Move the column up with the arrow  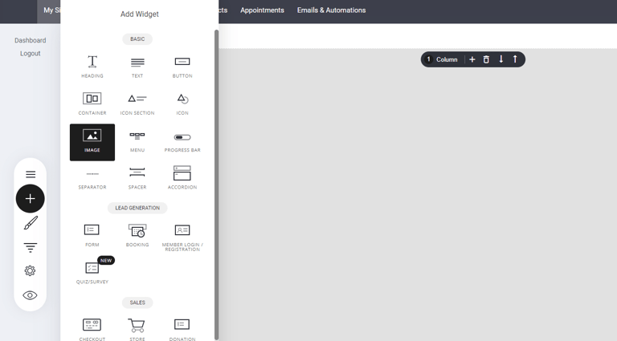tap(515, 59)
